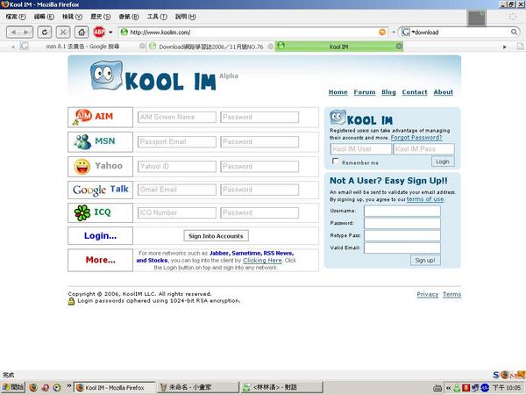
Task: Click the Retype Pass field
Action: [402, 235]
